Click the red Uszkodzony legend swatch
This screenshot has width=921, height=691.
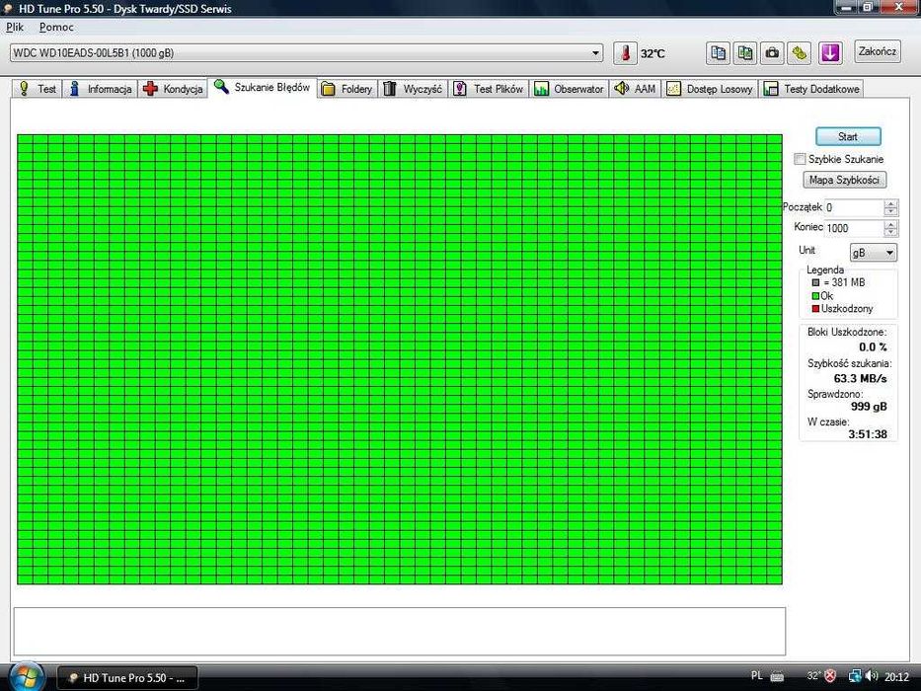[815, 309]
